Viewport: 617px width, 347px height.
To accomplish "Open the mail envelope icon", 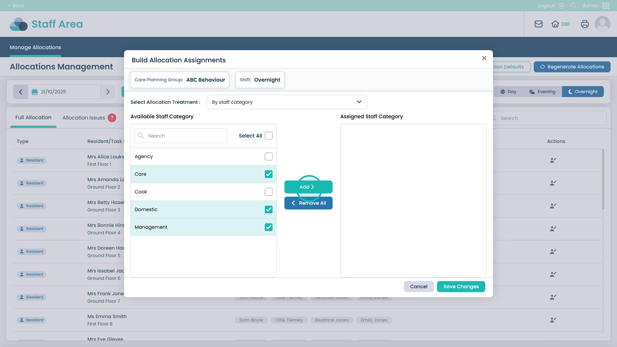I will [x=538, y=24].
